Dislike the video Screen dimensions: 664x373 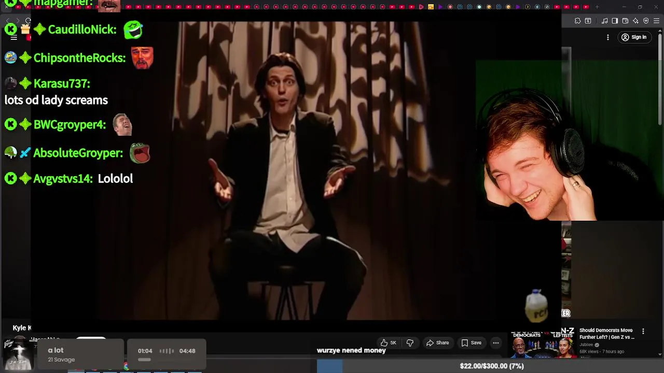coord(410,342)
